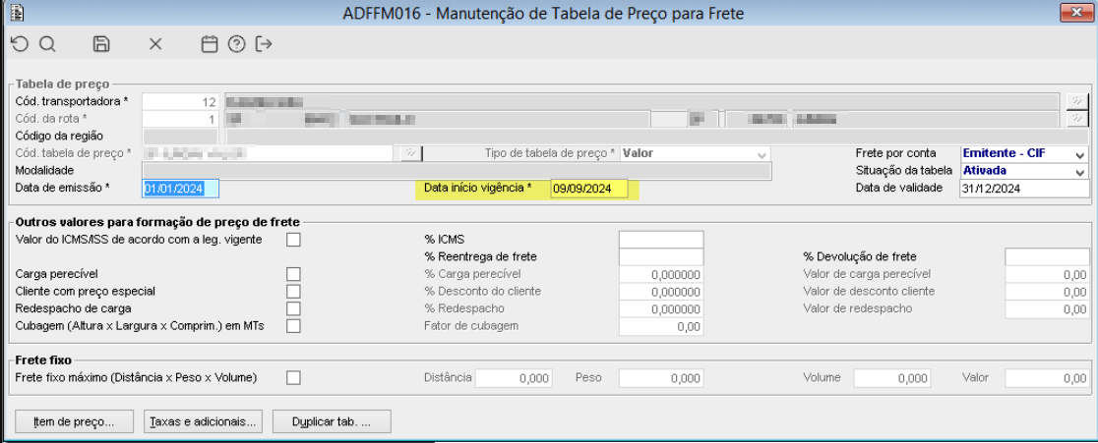Open lookup button beside Cód. transportadora
The image size is (1098, 443).
[1077, 100]
